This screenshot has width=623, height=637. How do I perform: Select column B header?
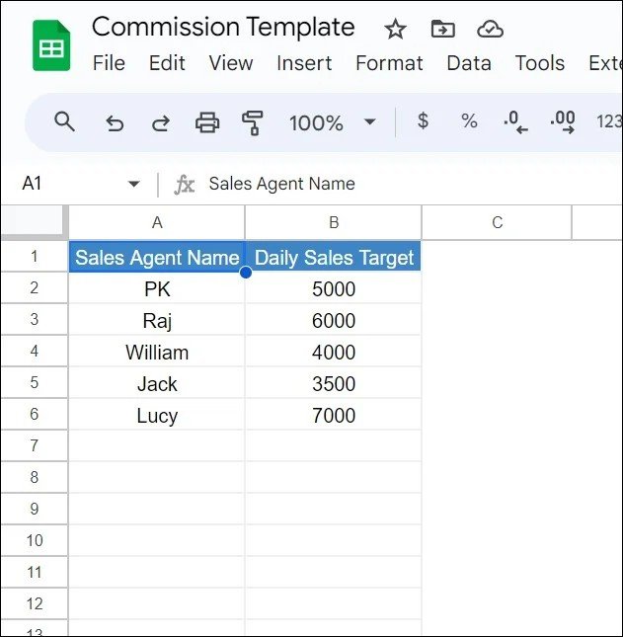[334, 222]
